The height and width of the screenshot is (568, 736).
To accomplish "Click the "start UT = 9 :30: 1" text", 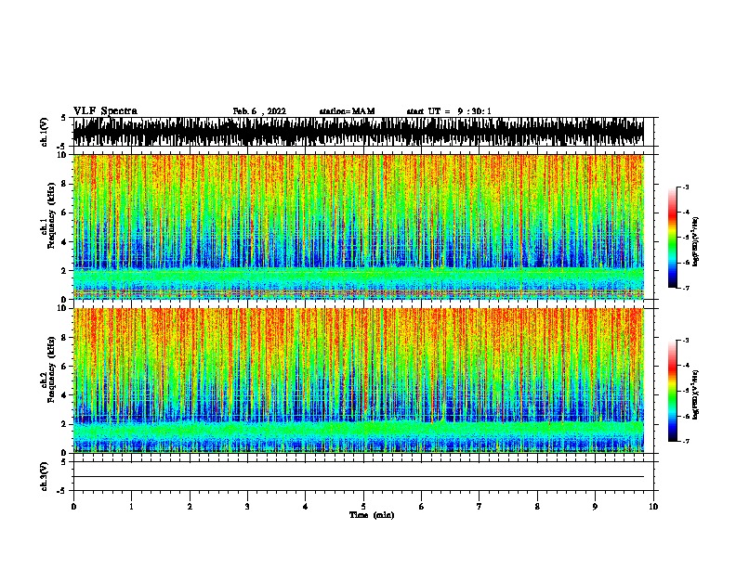I will [449, 111].
